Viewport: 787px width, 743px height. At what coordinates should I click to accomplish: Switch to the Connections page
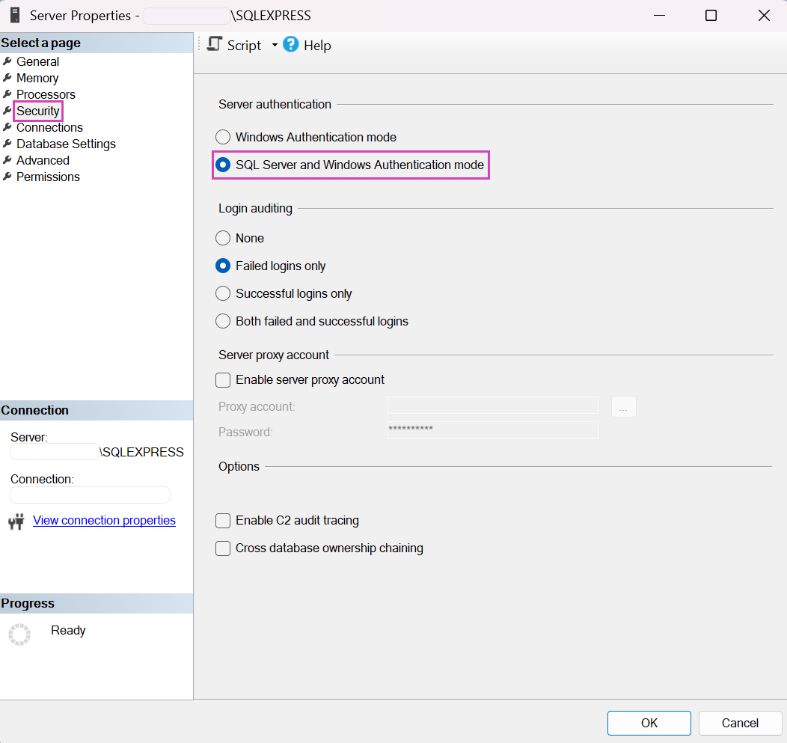click(x=49, y=127)
